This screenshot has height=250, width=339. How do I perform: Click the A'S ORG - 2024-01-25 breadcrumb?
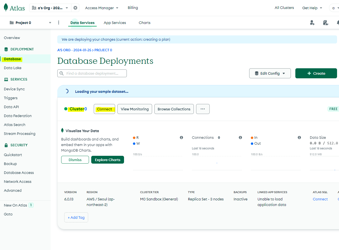(x=74, y=50)
